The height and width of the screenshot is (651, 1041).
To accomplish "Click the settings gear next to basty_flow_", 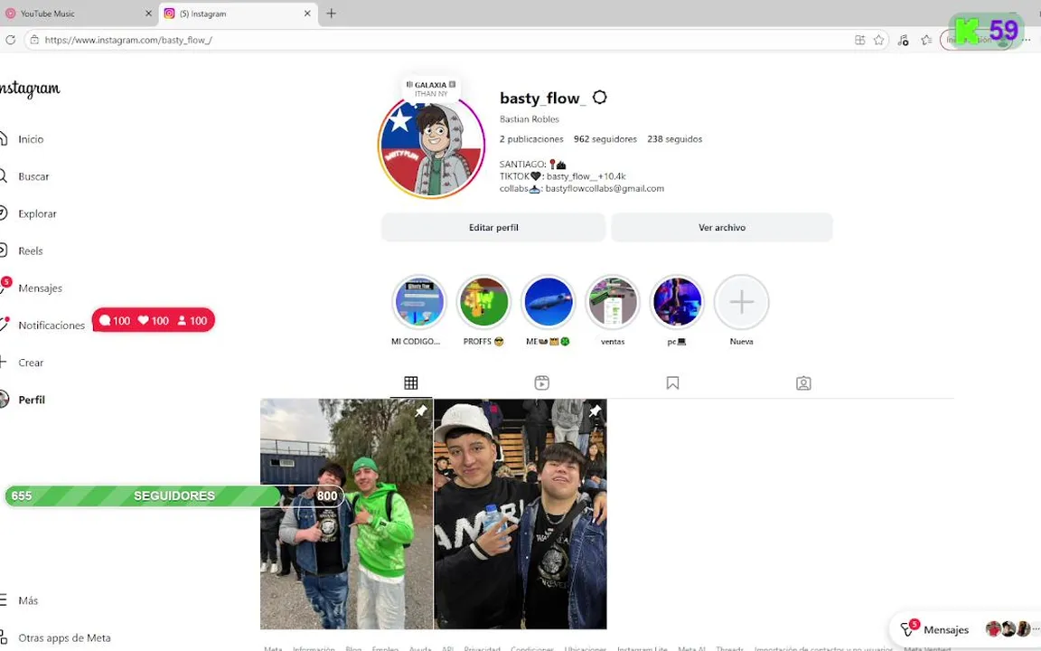I will (599, 98).
